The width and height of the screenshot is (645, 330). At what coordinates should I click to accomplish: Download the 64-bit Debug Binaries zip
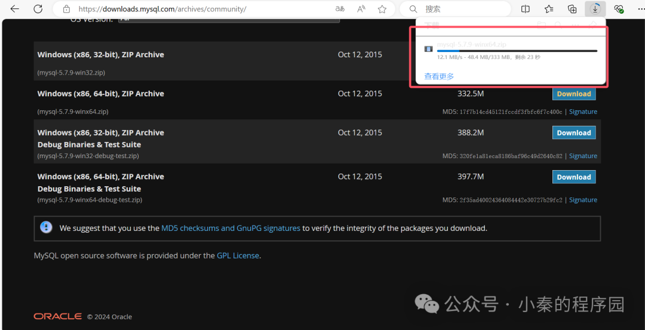point(574,177)
